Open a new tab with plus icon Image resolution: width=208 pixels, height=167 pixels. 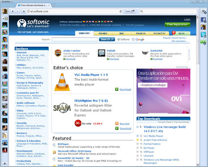54,5
